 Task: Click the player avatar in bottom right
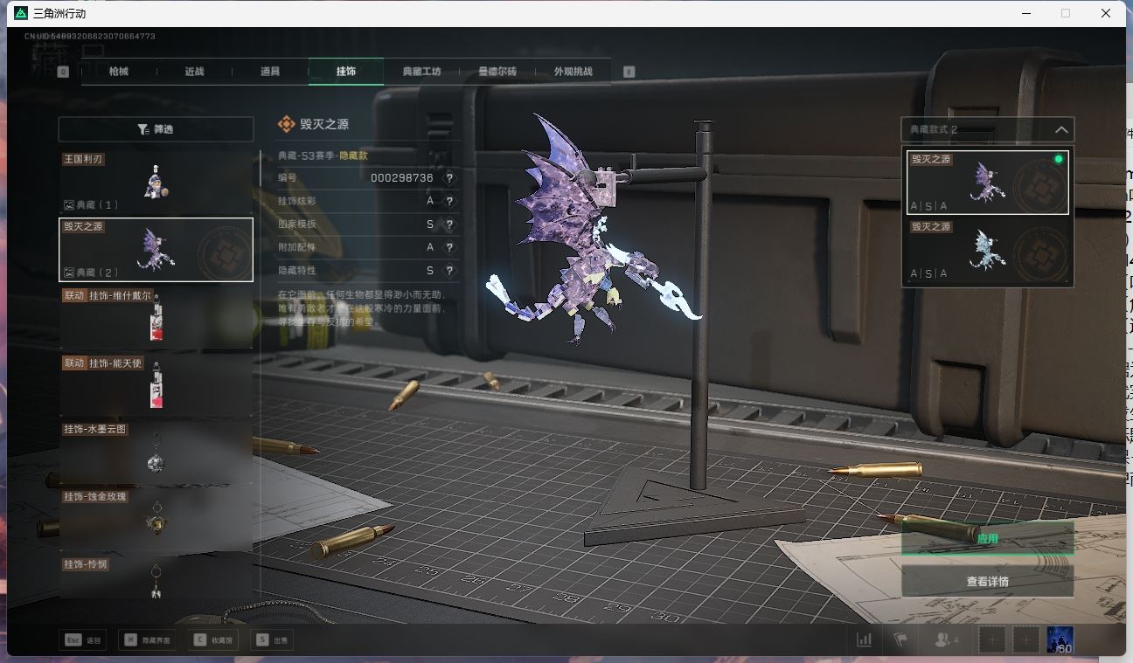1060,640
